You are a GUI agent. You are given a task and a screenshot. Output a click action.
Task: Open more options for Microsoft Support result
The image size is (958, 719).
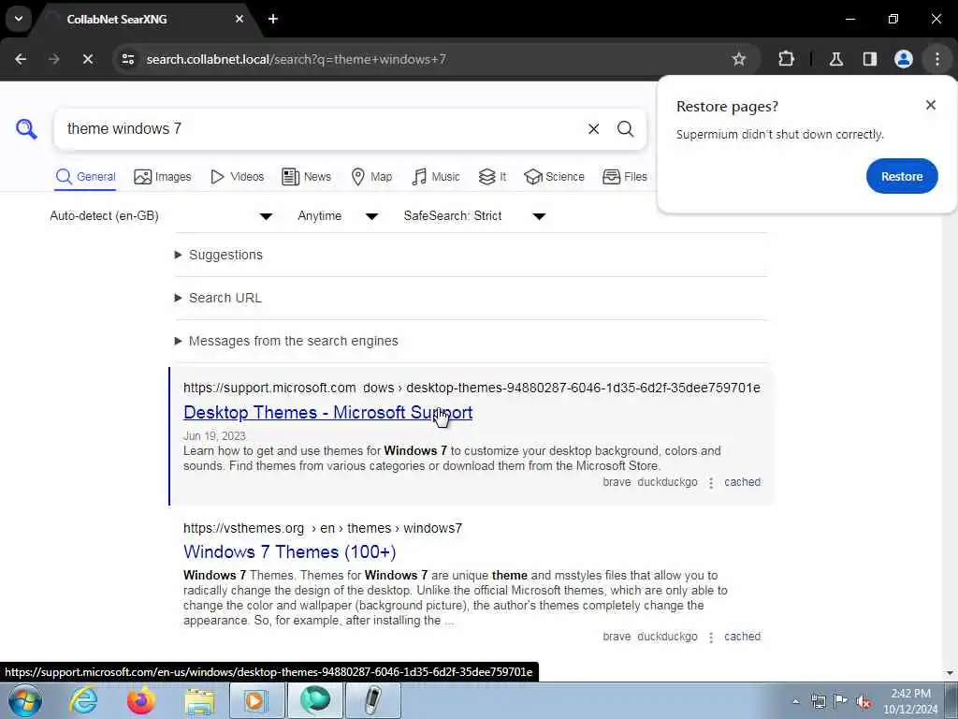pyautogui.click(x=711, y=483)
